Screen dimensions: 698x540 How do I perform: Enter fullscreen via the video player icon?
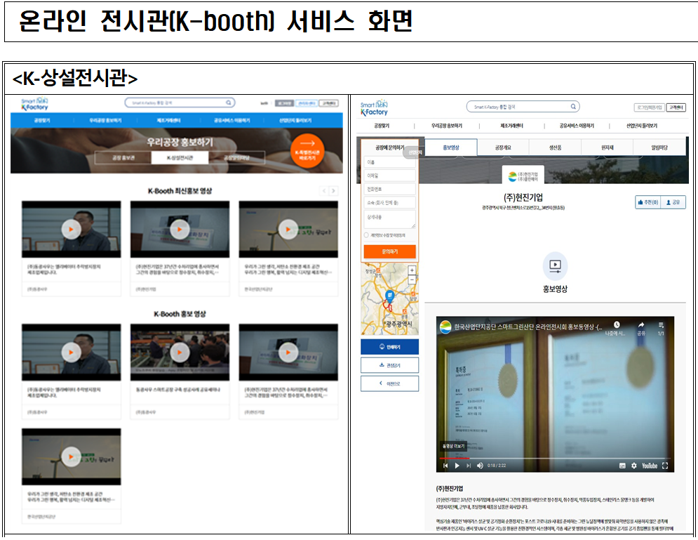coord(666,466)
